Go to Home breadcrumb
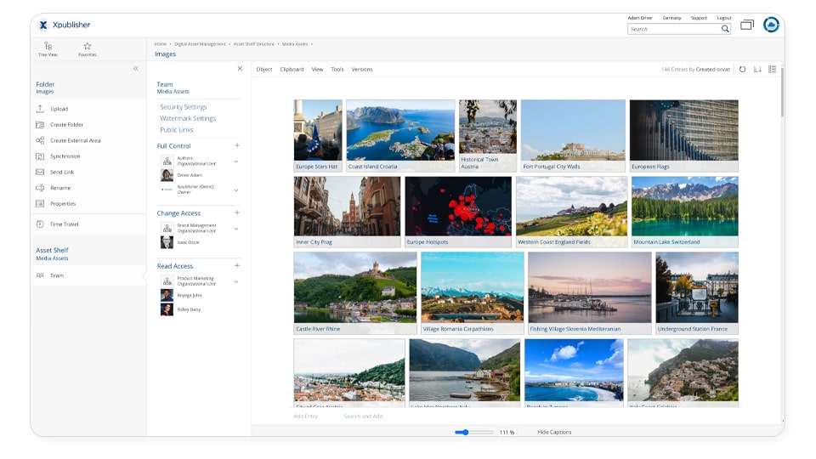This screenshot has width=816, height=459. pyautogui.click(x=161, y=44)
